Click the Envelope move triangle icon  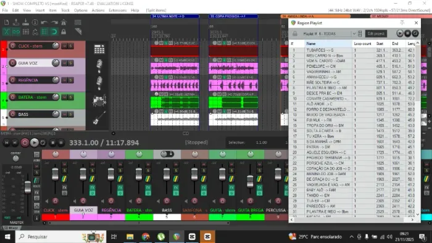(x=35, y=31)
